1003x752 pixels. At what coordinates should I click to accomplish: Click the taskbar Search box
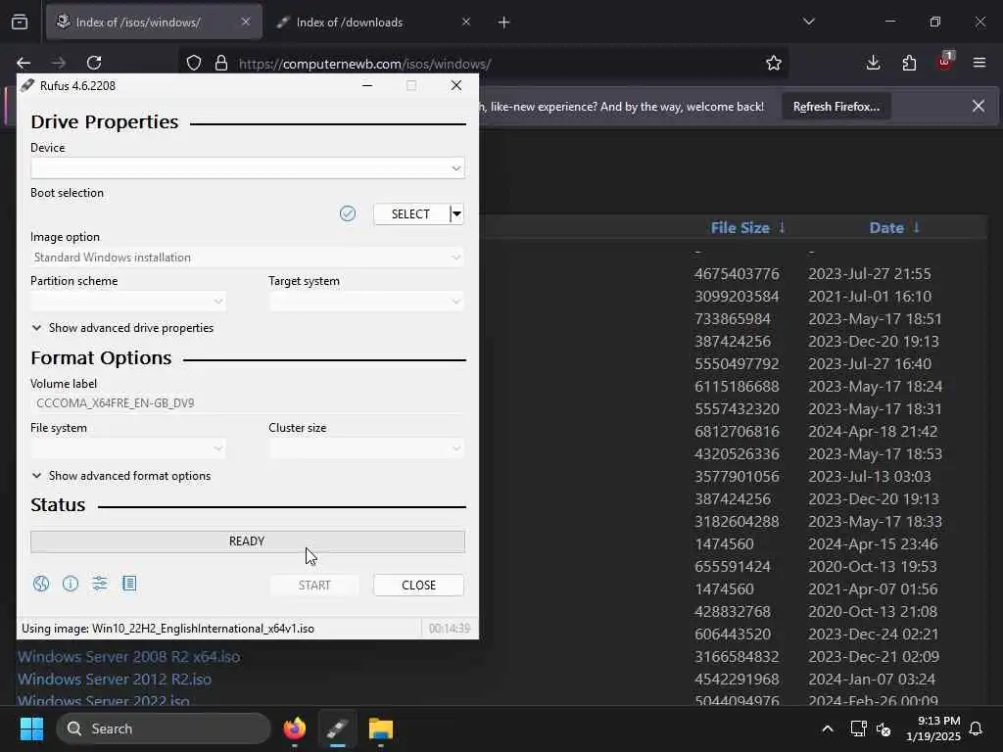tap(164, 728)
